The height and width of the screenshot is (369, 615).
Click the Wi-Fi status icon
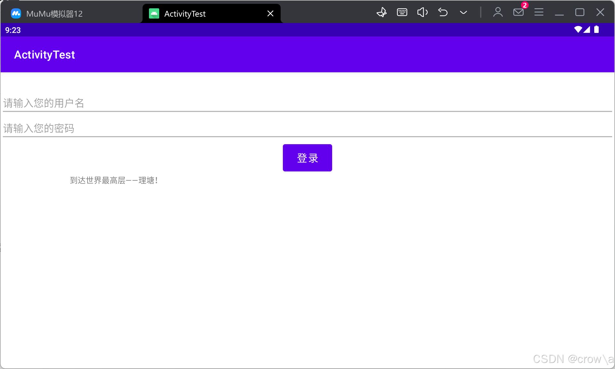coord(578,30)
